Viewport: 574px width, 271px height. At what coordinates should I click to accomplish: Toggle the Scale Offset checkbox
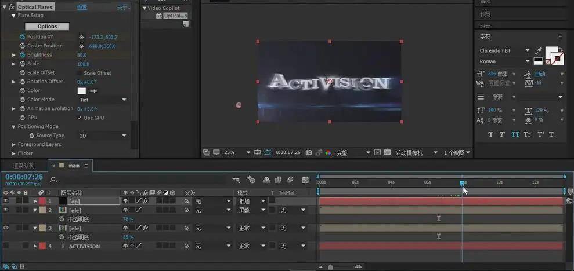(80, 73)
